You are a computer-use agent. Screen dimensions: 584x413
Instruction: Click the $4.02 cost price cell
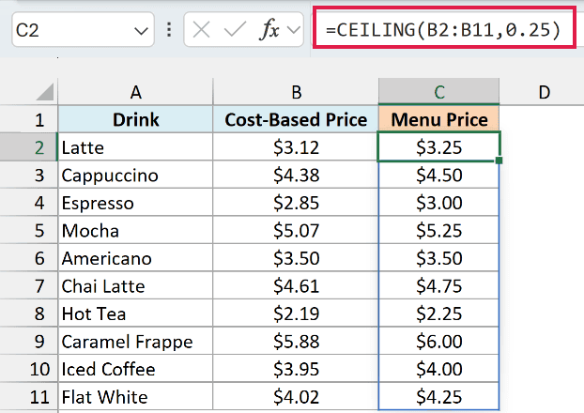point(296,397)
